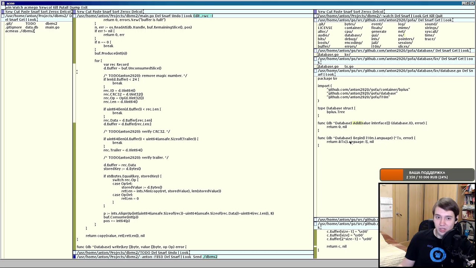
Task: Open syscall/ in the gofa listing
Action: 431,32
